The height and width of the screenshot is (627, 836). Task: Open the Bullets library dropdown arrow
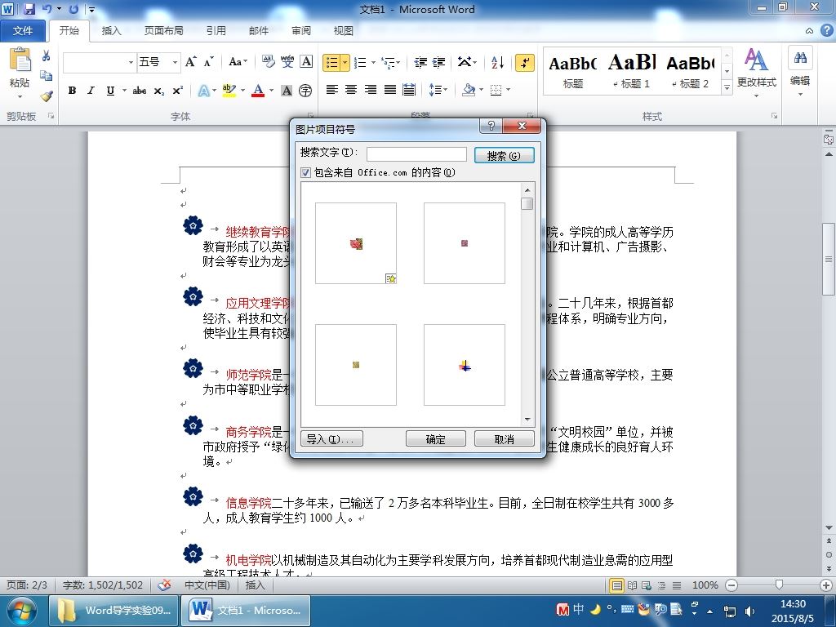coord(345,62)
